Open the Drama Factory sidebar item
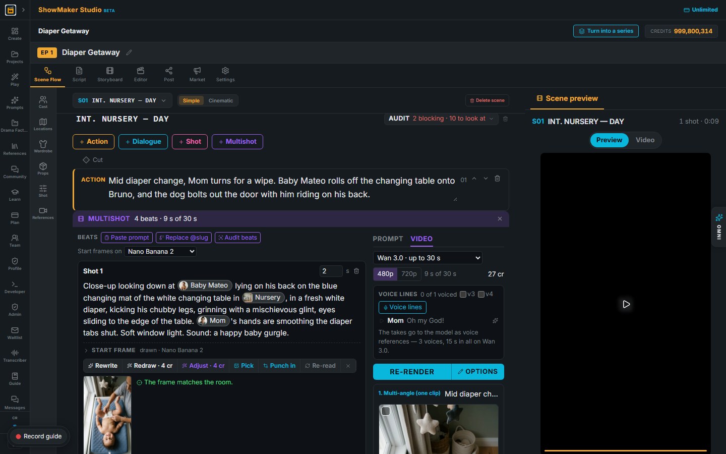 click(x=15, y=126)
